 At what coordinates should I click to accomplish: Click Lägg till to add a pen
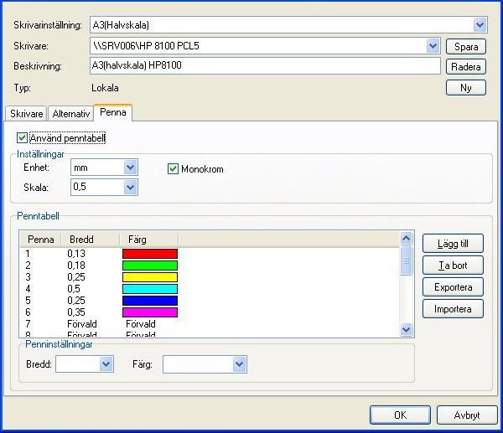pos(453,244)
